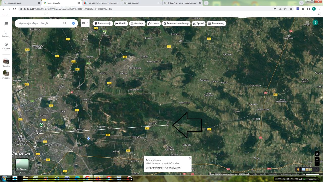Show my location on the map
323x182 pixels.
tap(317, 154)
